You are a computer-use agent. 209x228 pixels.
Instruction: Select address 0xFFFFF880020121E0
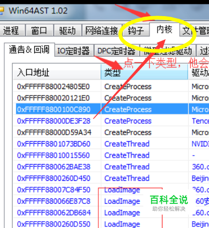[53, 98]
